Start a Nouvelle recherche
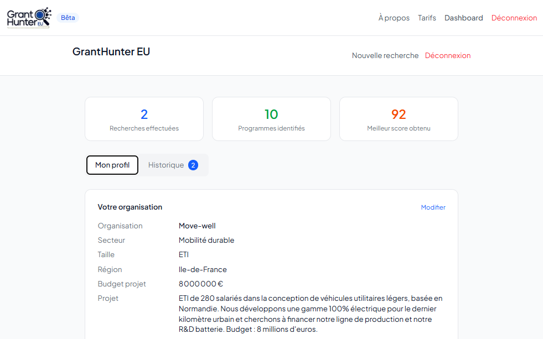This screenshot has width=543, height=339. pos(385,55)
